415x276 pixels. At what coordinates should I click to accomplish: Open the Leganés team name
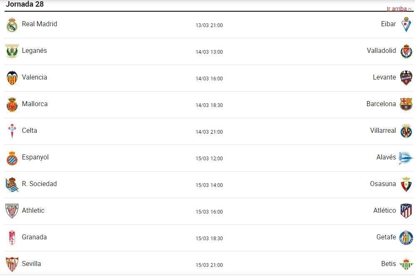coord(35,50)
